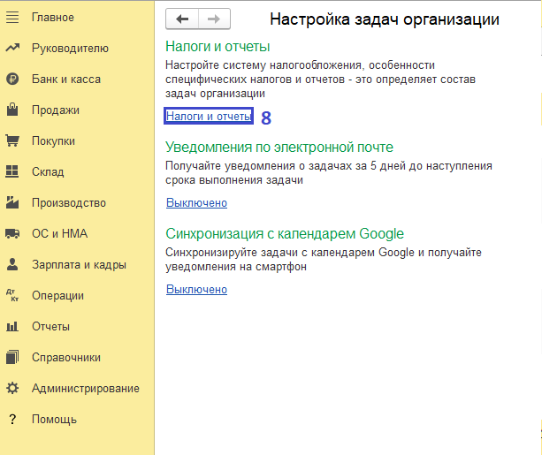Go forward with the right arrow button

click(214, 19)
